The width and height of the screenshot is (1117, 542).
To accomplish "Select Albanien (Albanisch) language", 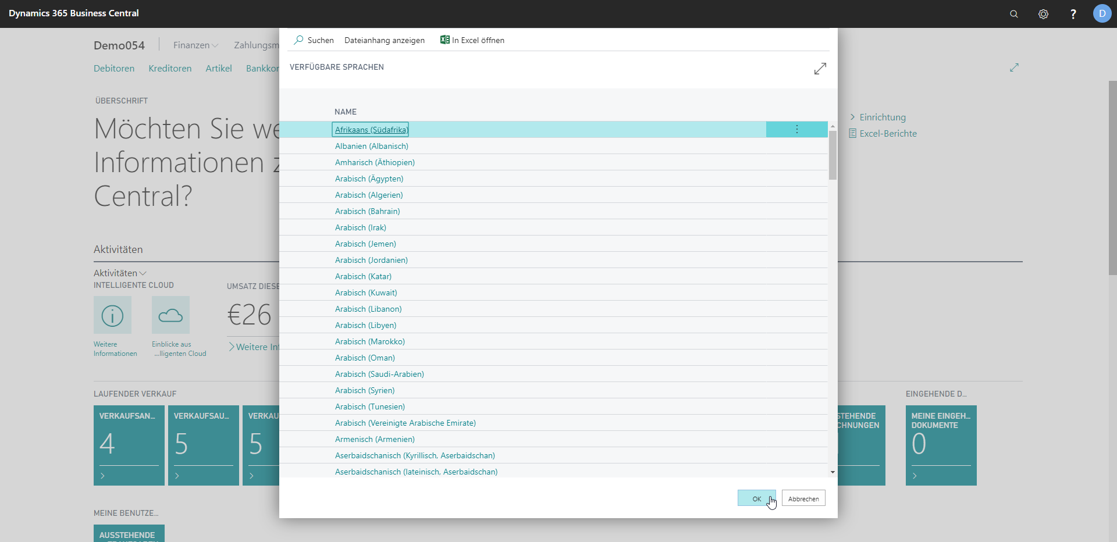I will pyautogui.click(x=372, y=146).
